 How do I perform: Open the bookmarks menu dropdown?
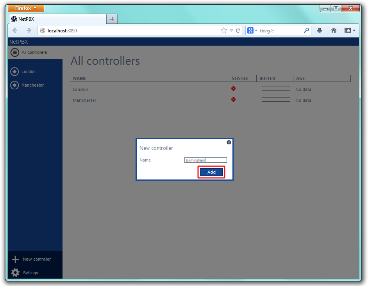click(350, 30)
